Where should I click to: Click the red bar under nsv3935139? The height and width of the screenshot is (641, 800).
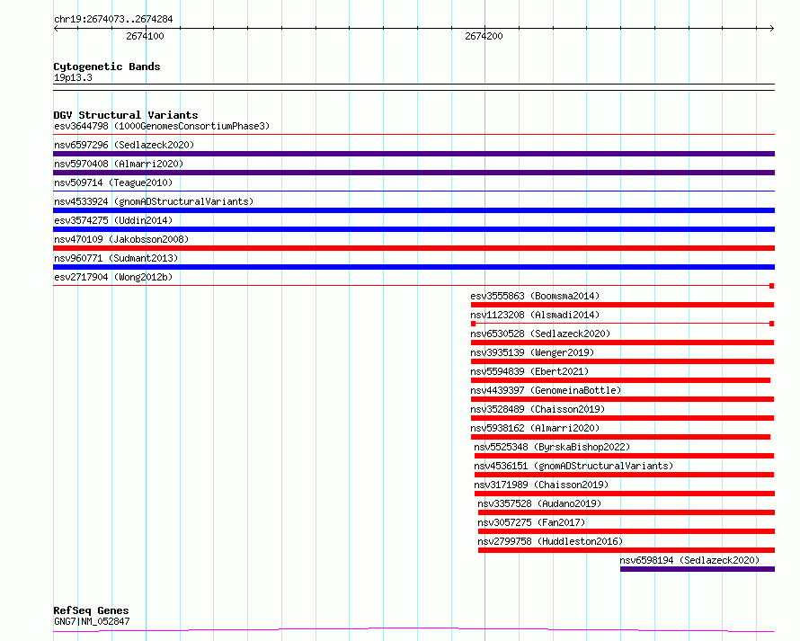point(622,361)
